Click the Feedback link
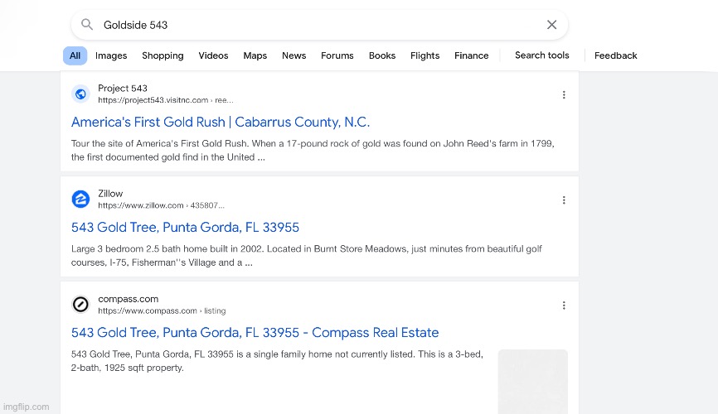The height and width of the screenshot is (414, 718). point(615,55)
